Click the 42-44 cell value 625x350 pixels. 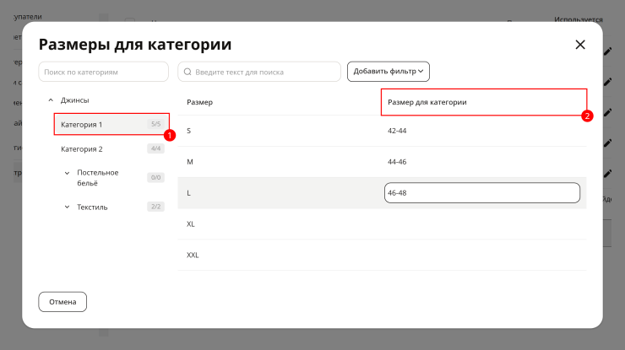point(397,131)
